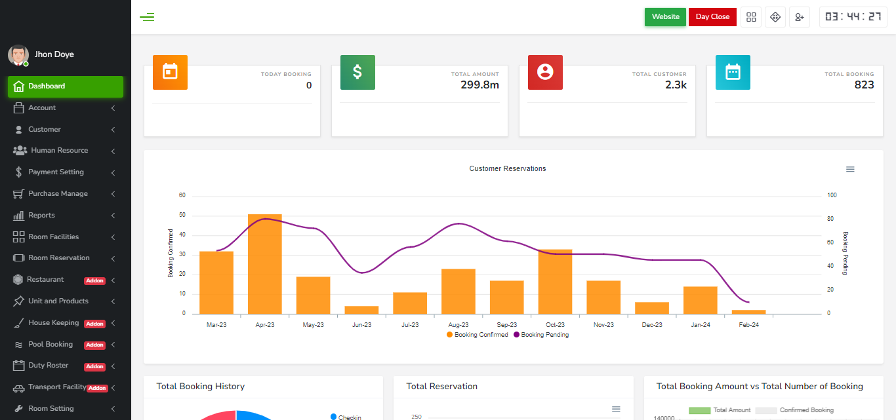Click the green Total Amount dollar icon
896x420 pixels.
357,72
